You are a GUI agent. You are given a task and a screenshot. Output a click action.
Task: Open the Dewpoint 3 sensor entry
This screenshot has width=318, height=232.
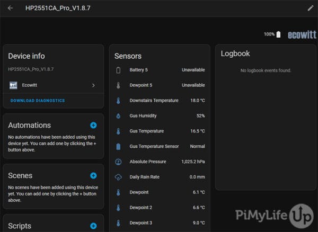pyautogui.click(x=159, y=223)
